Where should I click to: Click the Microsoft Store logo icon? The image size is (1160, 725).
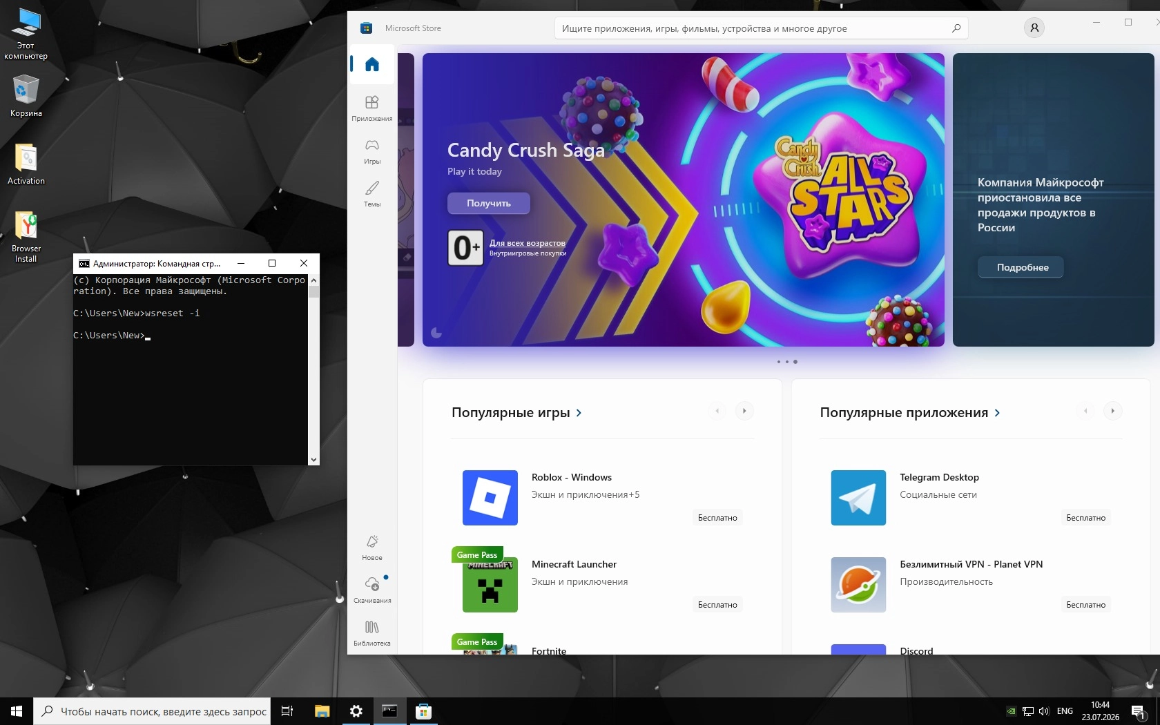(367, 28)
